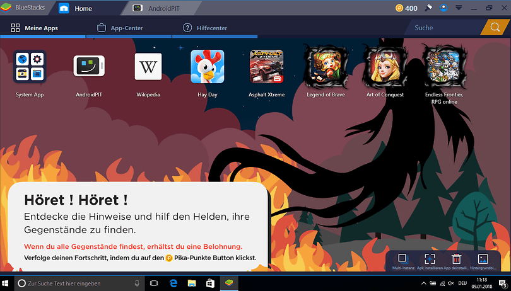Expand hidden system tray icons
The image size is (511, 291).
(424, 283)
